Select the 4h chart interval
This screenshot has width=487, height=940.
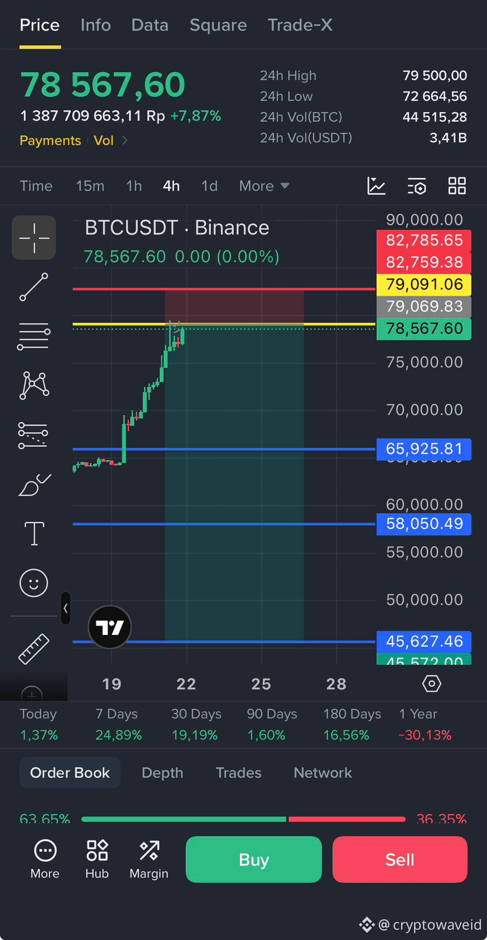171,186
